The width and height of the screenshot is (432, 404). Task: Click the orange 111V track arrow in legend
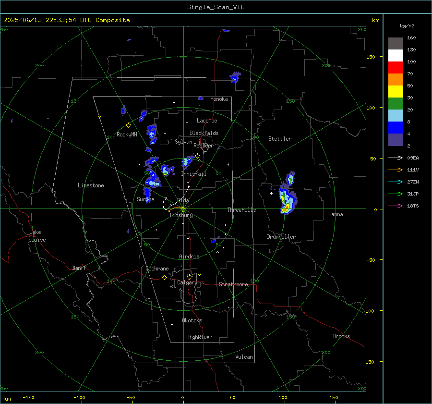coord(396,170)
